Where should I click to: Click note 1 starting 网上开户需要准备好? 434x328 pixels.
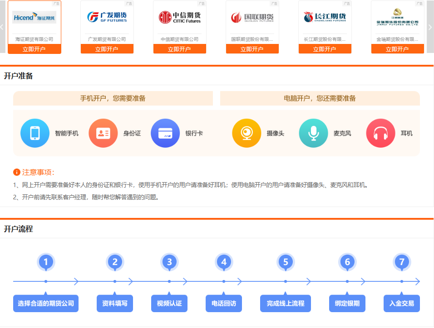pyautogui.click(x=191, y=185)
